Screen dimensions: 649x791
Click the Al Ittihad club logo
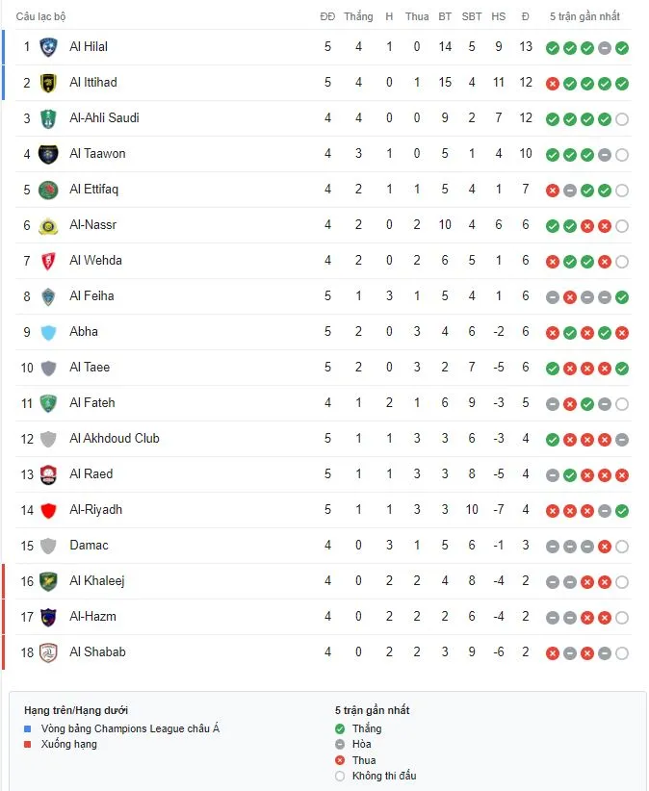[48, 83]
